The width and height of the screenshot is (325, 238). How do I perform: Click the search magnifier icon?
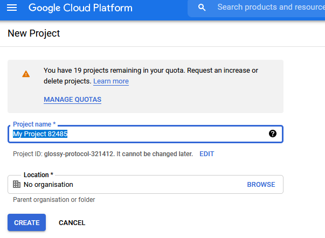point(202,8)
